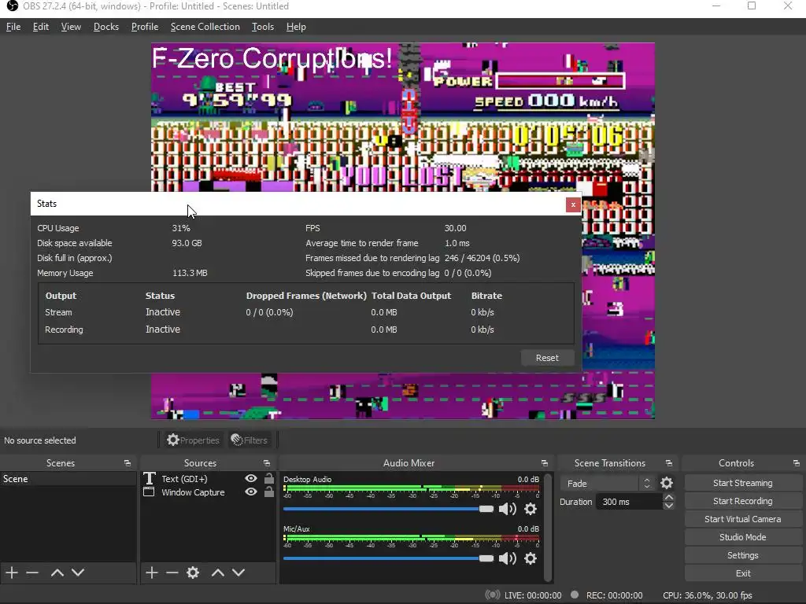Pop out the Controls dock
The height and width of the screenshot is (604, 806).
[796, 463]
